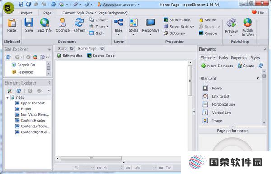Select the Frame element
This screenshot has width=271, height=174.
[212, 88]
